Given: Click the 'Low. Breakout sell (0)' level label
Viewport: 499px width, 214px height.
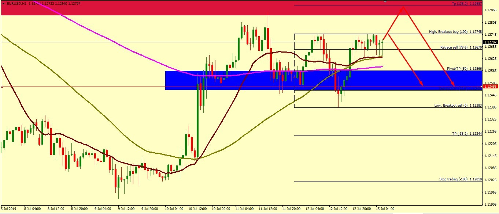Looking at the screenshot, I should (x=450, y=106).
